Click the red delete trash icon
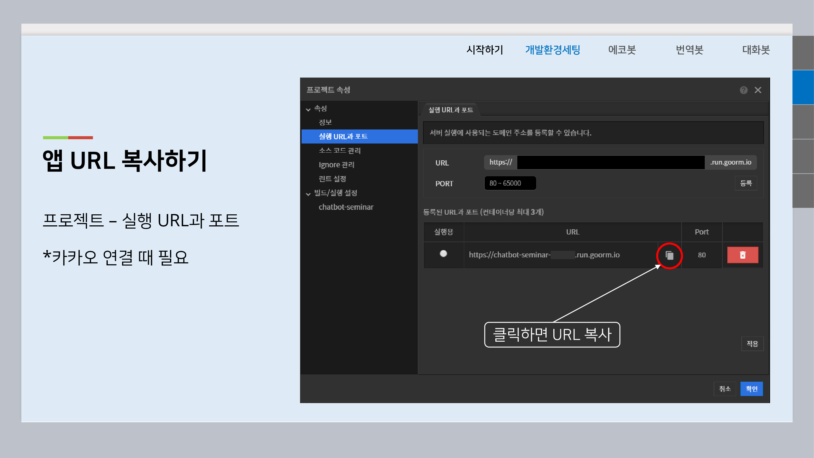 click(742, 255)
